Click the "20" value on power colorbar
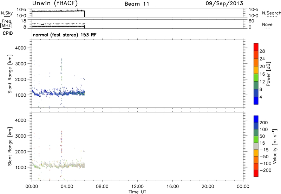281x194 pixels. click(262, 67)
